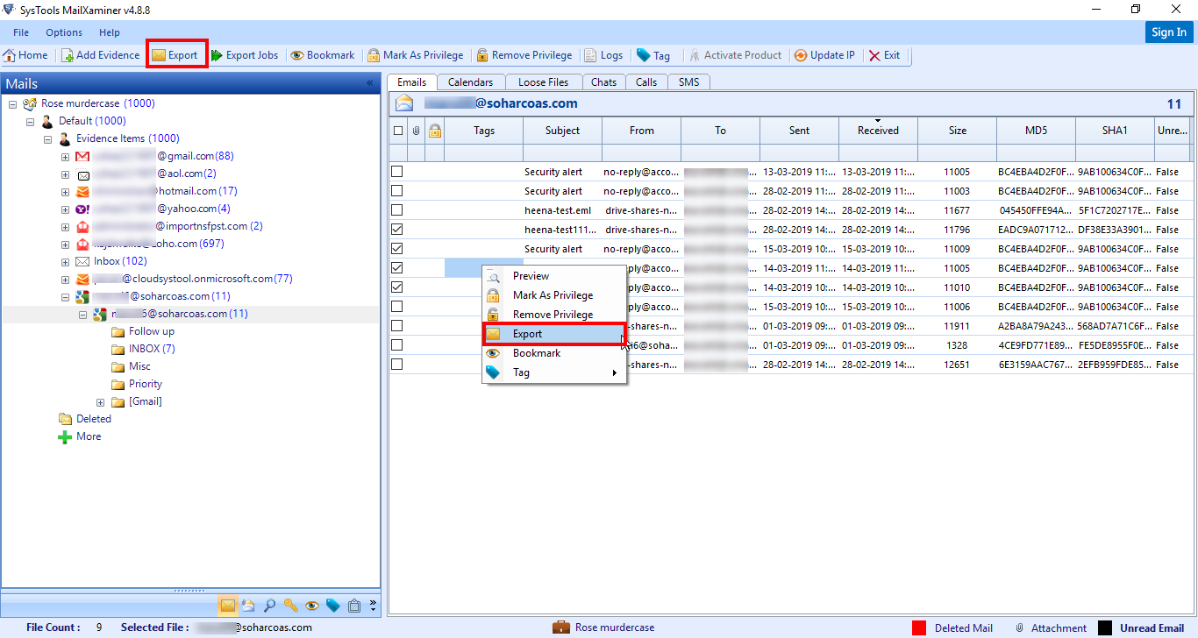
Task: Collapse the Rose murdercase tree node
Action: pyautogui.click(x=12, y=103)
